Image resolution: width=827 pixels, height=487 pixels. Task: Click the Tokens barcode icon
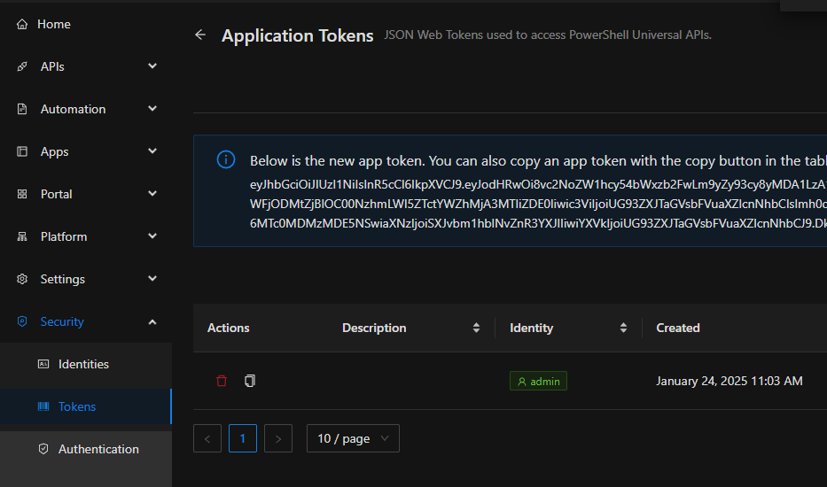43,406
